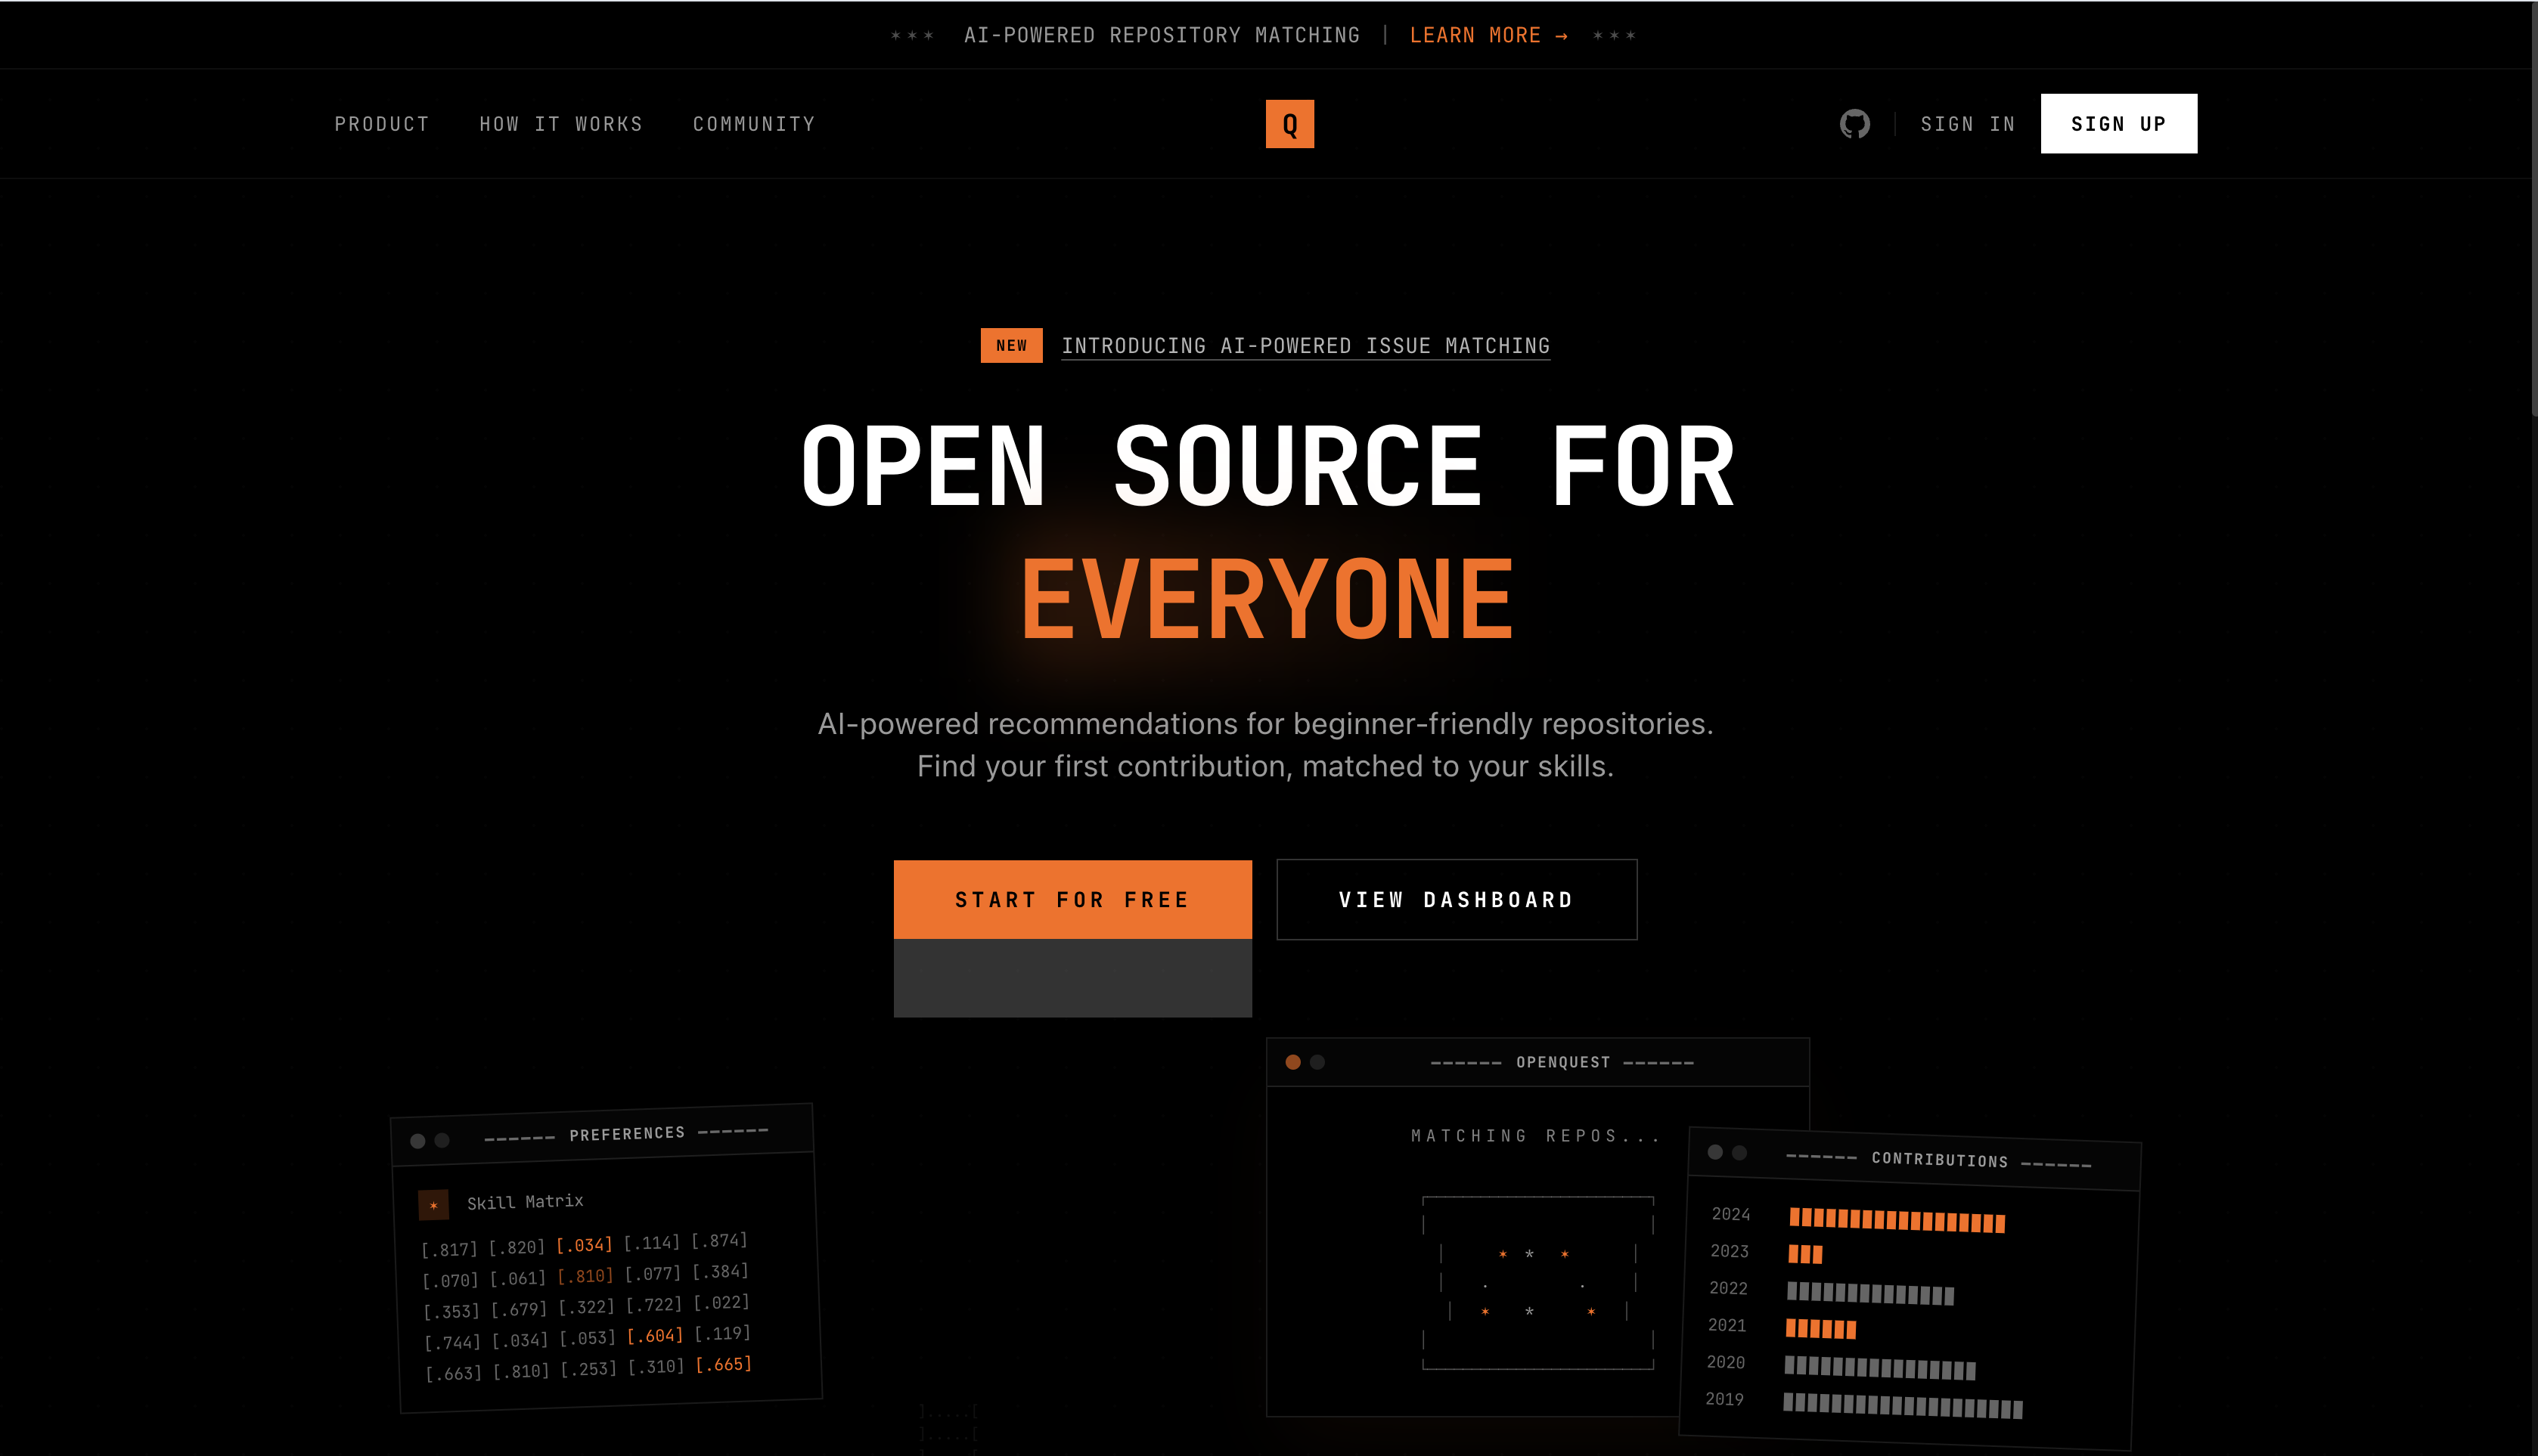Open the Product menu
This screenshot has height=1456, width=2538.
pos(381,124)
